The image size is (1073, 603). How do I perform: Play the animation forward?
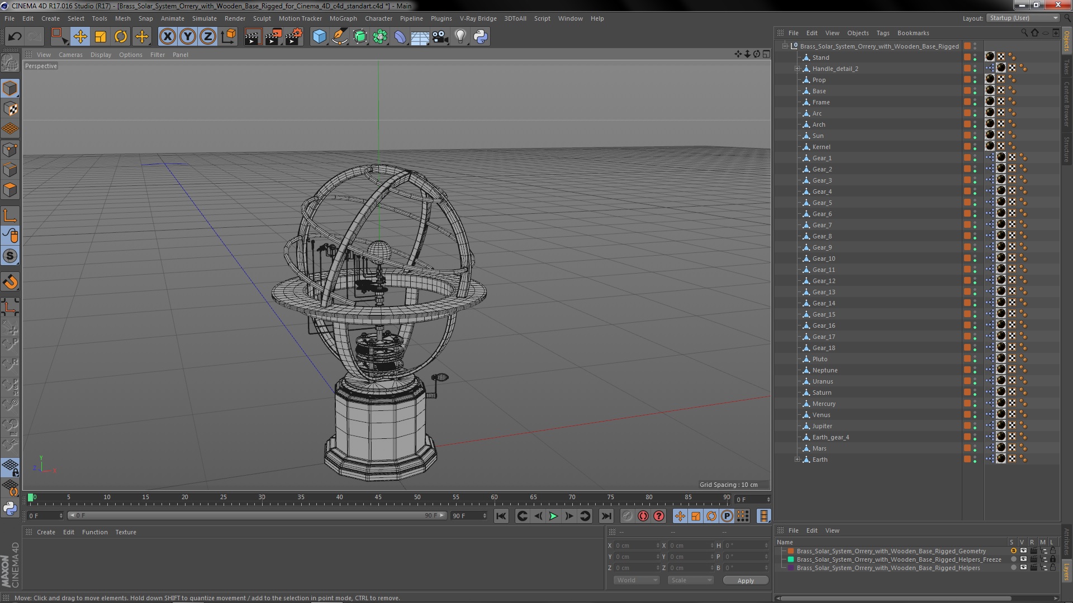pyautogui.click(x=553, y=516)
